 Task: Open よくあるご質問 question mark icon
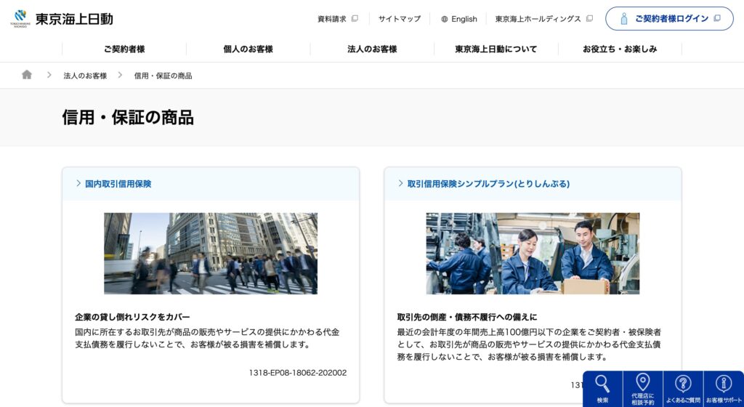point(683,383)
